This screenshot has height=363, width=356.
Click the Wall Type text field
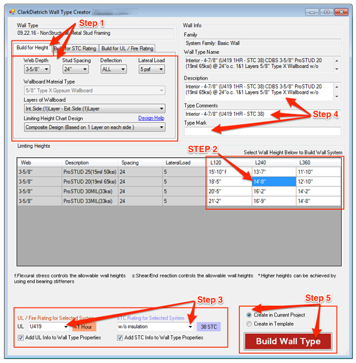tap(95, 33)
